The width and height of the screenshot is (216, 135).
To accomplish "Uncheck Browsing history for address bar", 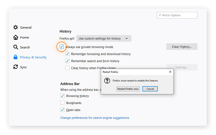I will (62, 96).
